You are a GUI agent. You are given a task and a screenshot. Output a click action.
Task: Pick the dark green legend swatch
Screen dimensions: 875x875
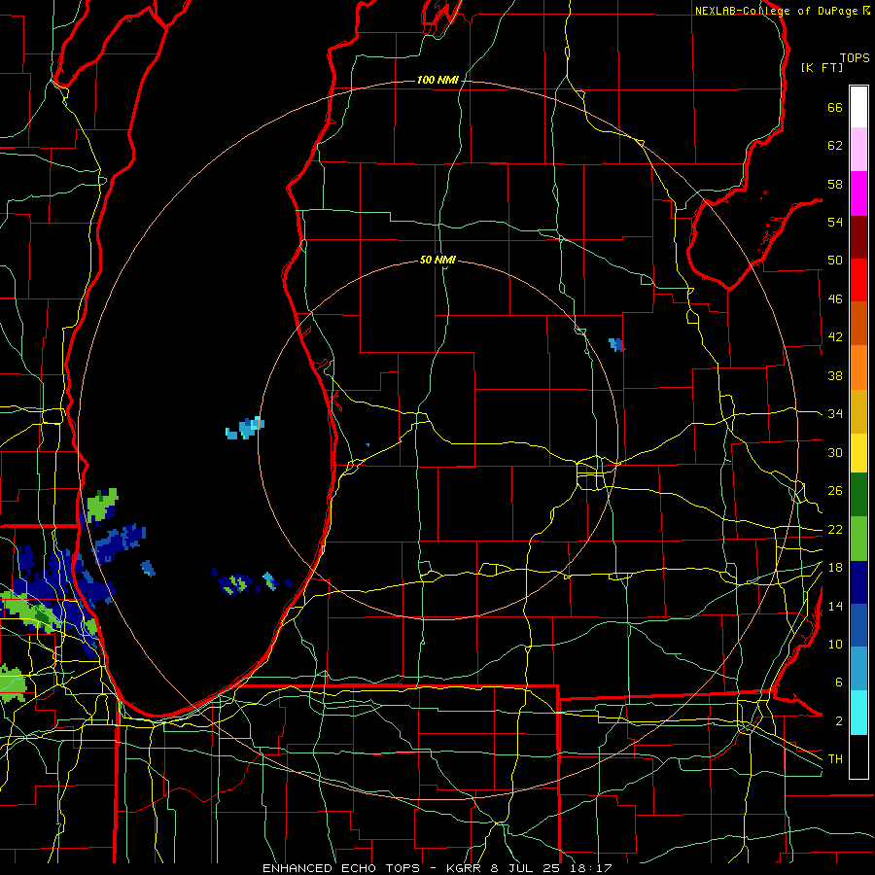pyautogui.click(x=858, y=495)
